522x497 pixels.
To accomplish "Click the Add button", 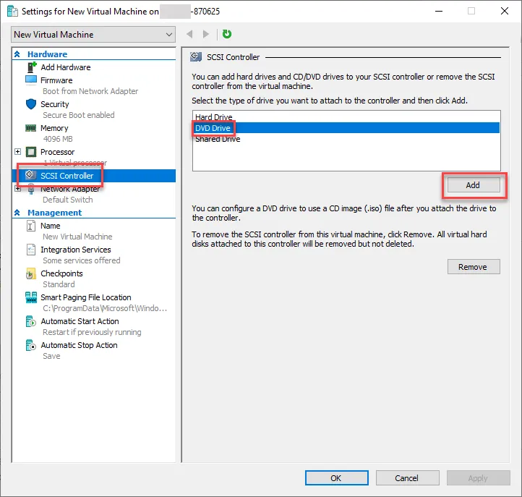I will (x=474, y=185).
